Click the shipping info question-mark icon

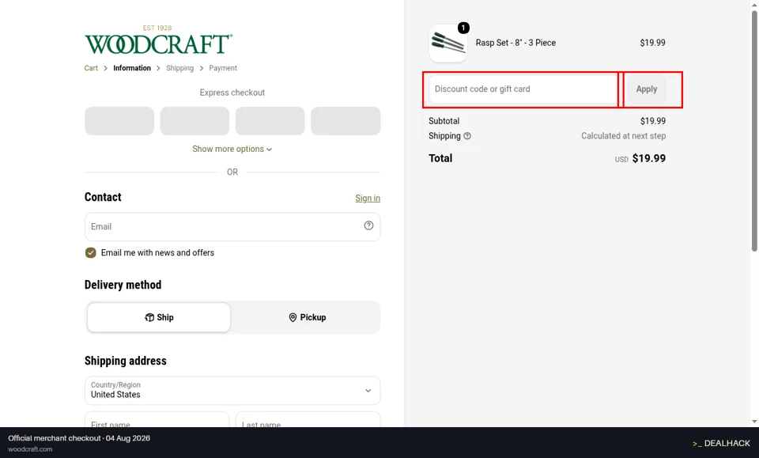467,136
